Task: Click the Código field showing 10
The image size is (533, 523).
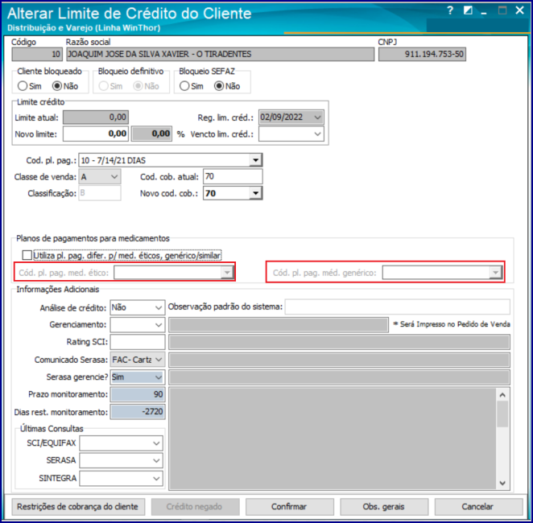Action: point(37,55)
